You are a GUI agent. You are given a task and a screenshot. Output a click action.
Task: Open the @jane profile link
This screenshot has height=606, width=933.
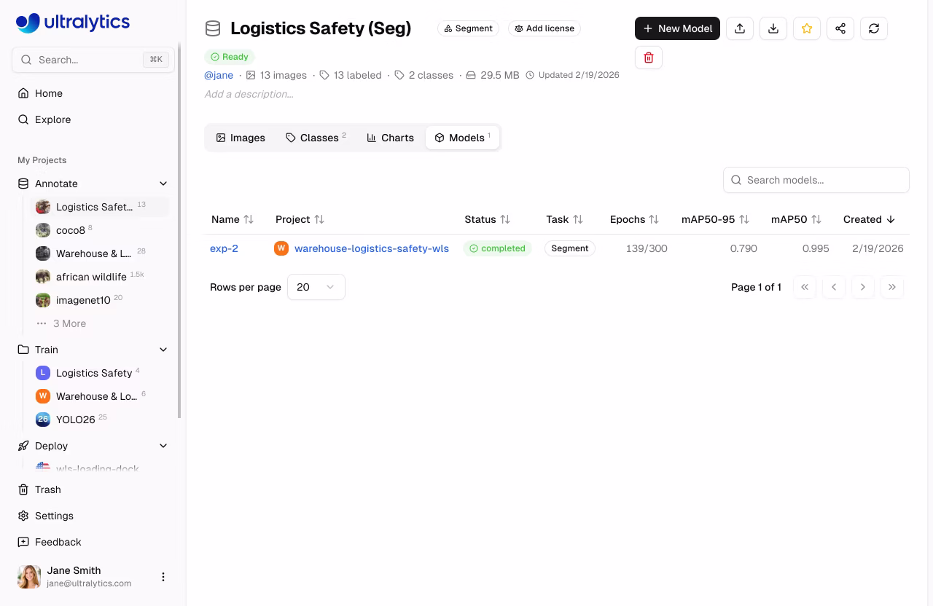pos(219,75)
